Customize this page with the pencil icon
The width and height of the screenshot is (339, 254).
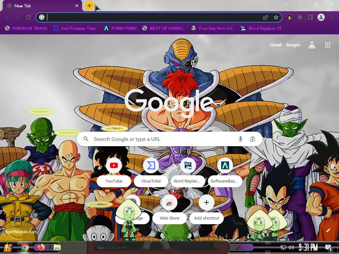[x=328, y=230]
